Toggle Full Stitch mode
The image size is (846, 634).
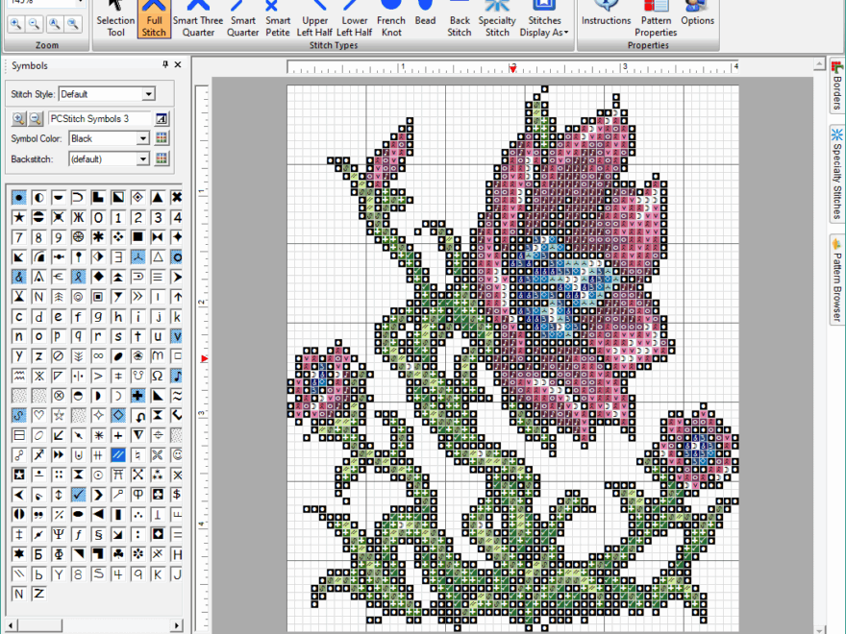(x=155, y=19)
